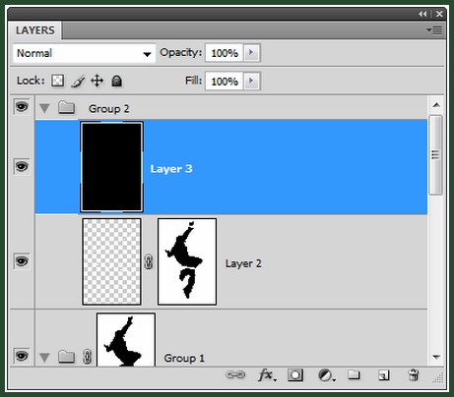Click the Group 2 folder icon
Image resolution: width=454 pixels, height=397 pixels.
coord(66,107)
